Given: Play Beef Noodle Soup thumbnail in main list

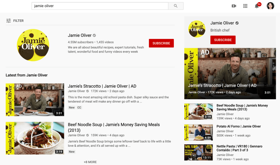Looking at the screenshot, I should (x=35, y=138).
